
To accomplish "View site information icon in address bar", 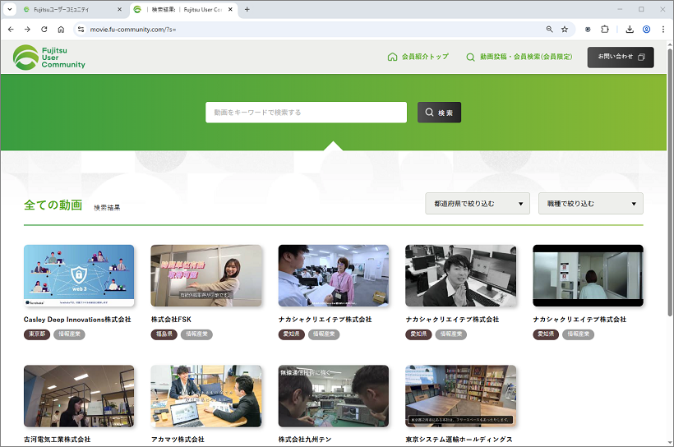I will pyautogui.click(x=81, y=30).
